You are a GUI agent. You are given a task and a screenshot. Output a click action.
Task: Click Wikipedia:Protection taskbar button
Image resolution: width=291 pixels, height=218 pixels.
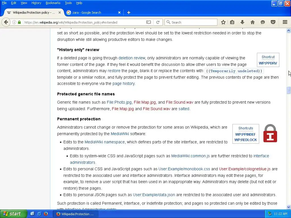coord(75,214)
